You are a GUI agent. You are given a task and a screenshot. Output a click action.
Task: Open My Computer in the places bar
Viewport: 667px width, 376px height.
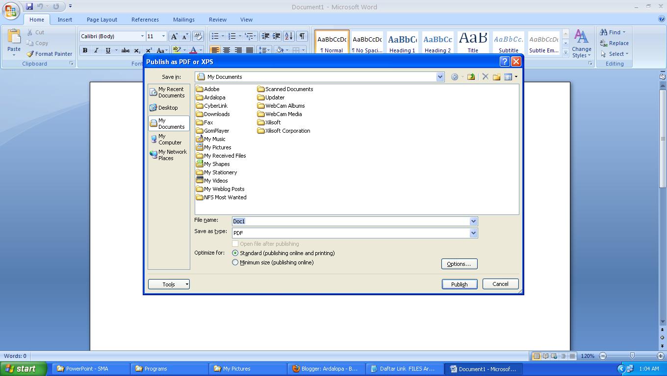(169, 140)
